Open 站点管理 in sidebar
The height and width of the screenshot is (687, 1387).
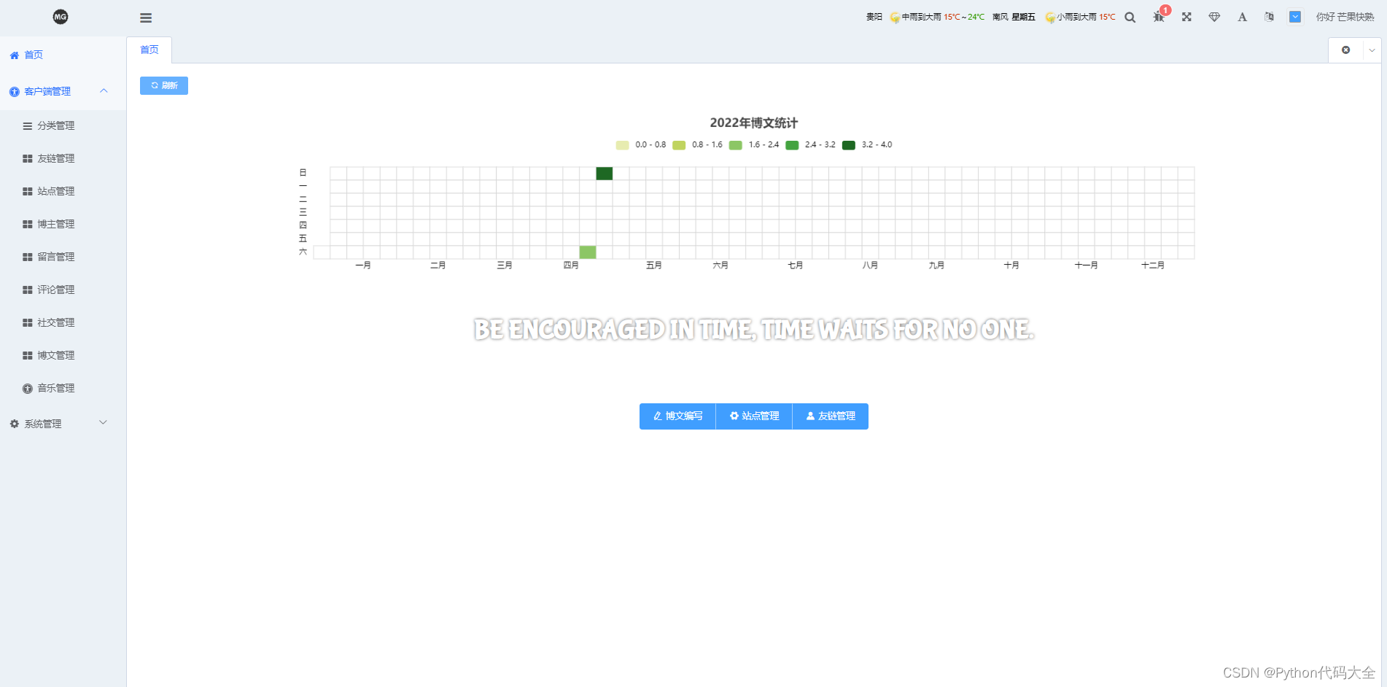pos(63,191)
